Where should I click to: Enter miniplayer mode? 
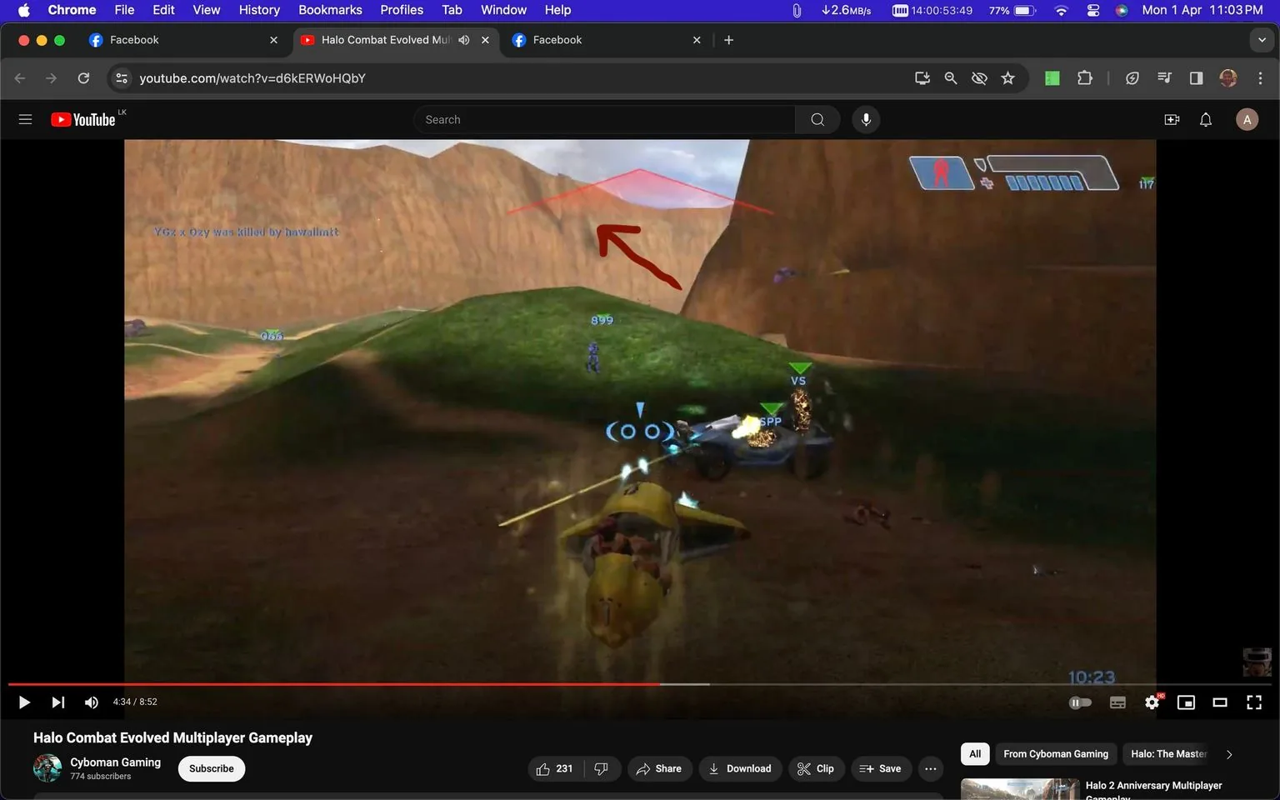coord(1186,702)
